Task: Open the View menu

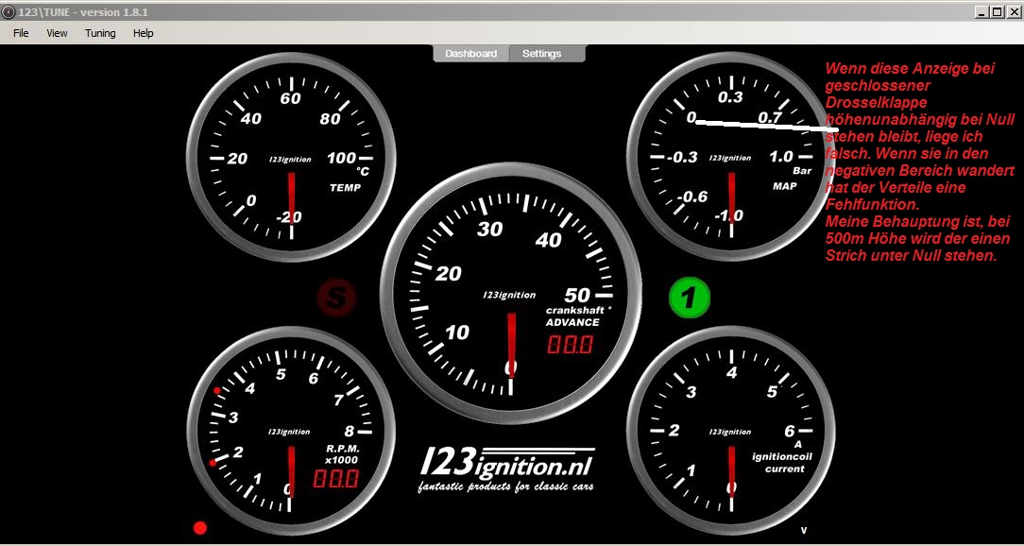Action: [58, 33]
